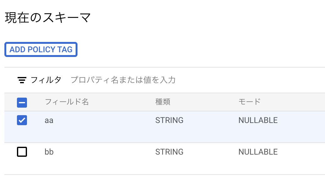
Task: Click the ADD POLICY TAG button
Action: tap(41, 49)
